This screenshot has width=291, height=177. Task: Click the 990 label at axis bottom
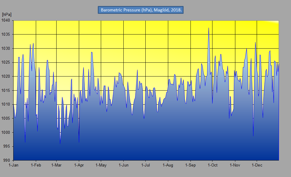click(7, 160)
